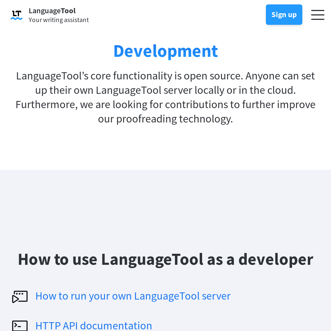Viewport: 331px width, 331px height.
Task: Click the 'Your writing assistant' tagline
Action: (58, 20)
